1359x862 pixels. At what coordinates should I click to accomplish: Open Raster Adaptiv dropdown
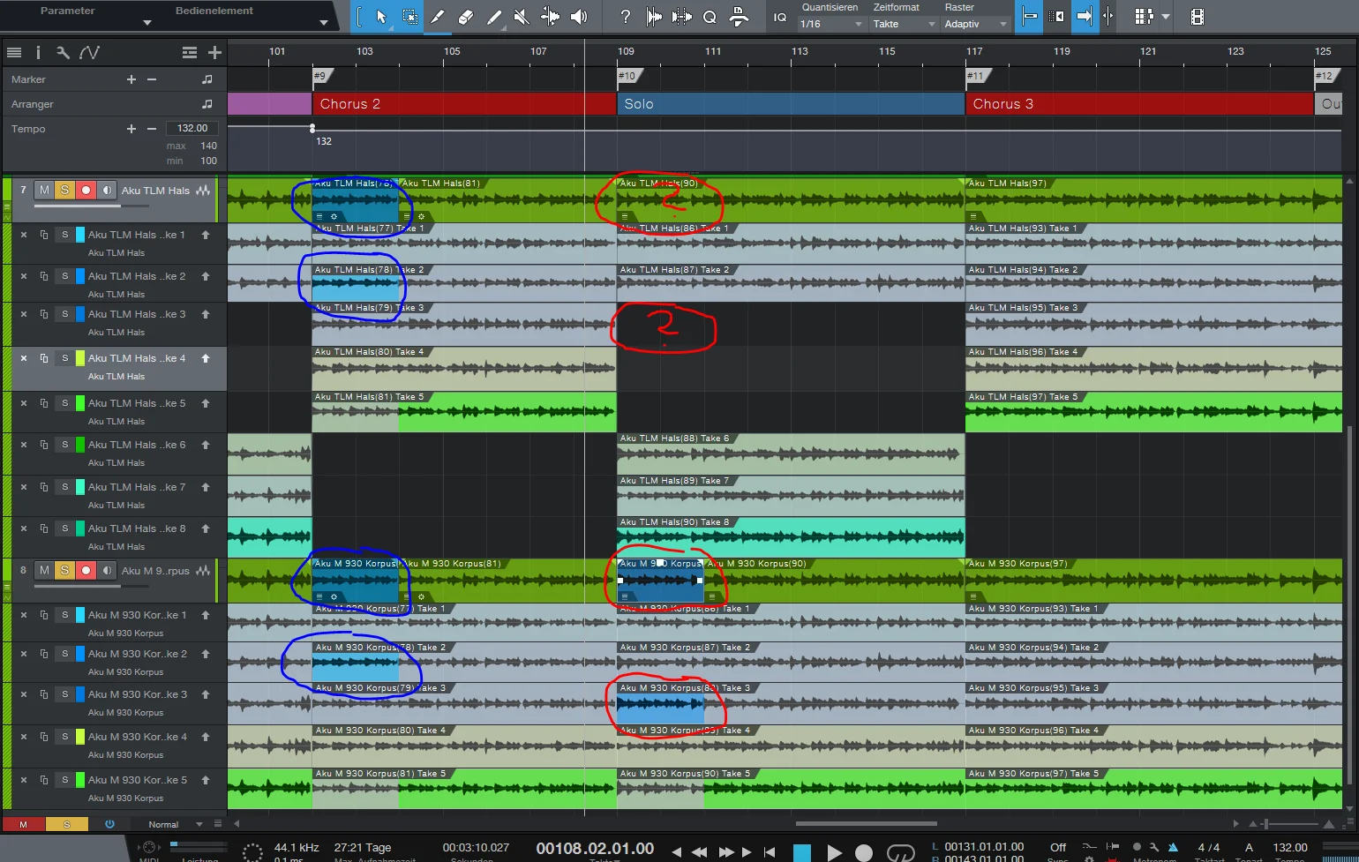pyautogui.click(x=975, y=24)
